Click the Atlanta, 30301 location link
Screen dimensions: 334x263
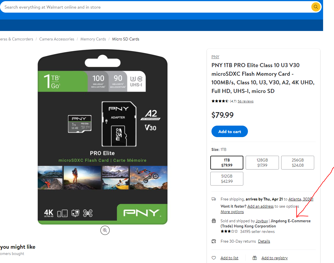[x=301, y=199]
